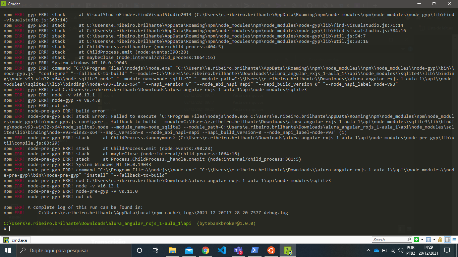Image resolution: width=458 pixels, height=257 pixels.
Task: Click the Cmder title bar icon
Action: click(x=4, y=4)
